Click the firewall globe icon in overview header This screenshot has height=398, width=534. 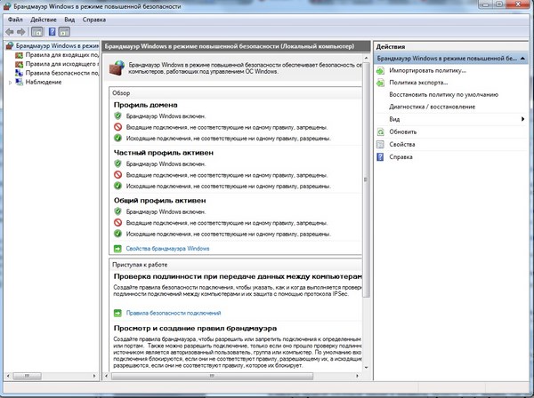117,68
